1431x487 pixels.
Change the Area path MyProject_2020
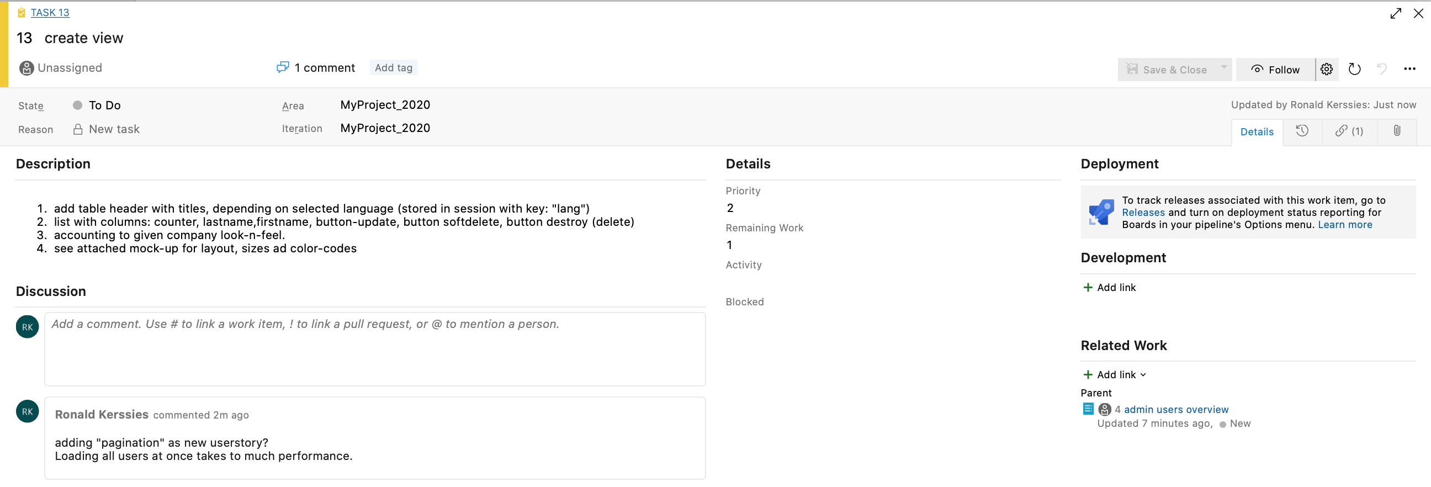pos(385,104)
